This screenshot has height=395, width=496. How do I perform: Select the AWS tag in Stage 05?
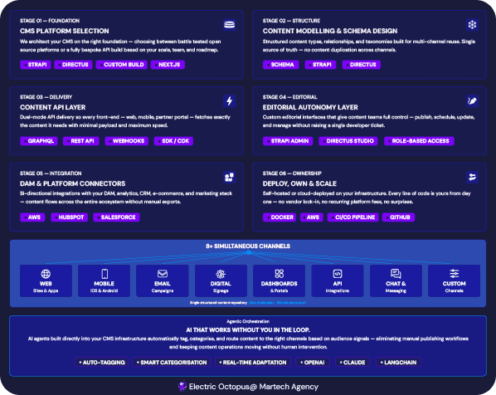tap(32, 217)
